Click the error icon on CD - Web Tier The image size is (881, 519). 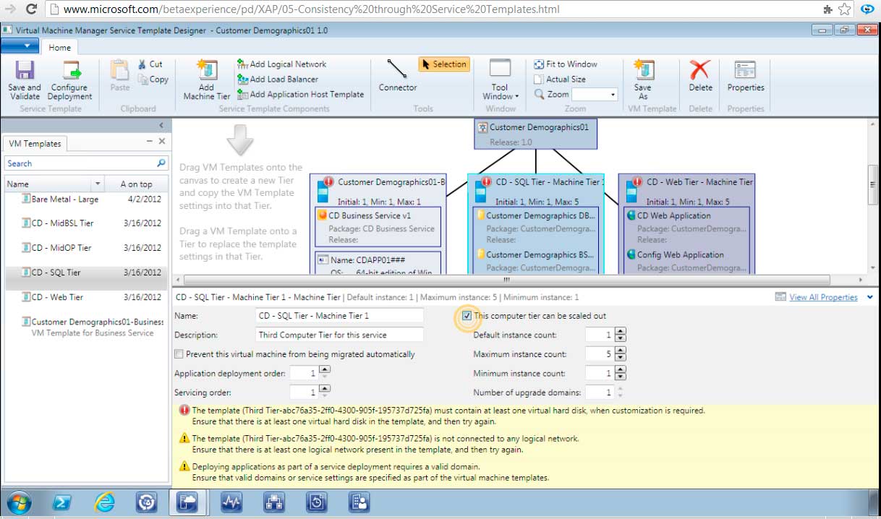coord(637,182)
